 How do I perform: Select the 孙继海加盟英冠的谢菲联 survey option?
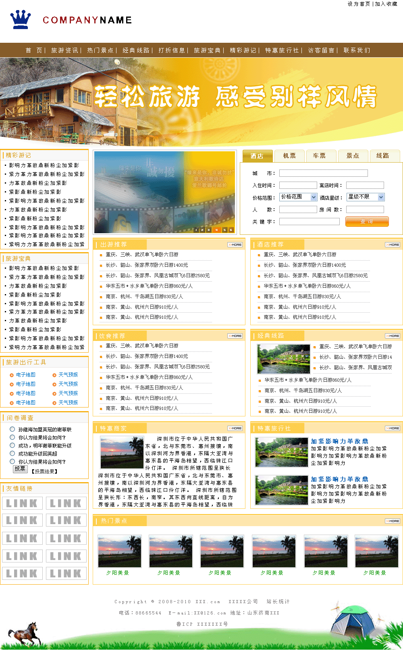tap(12, 429)
